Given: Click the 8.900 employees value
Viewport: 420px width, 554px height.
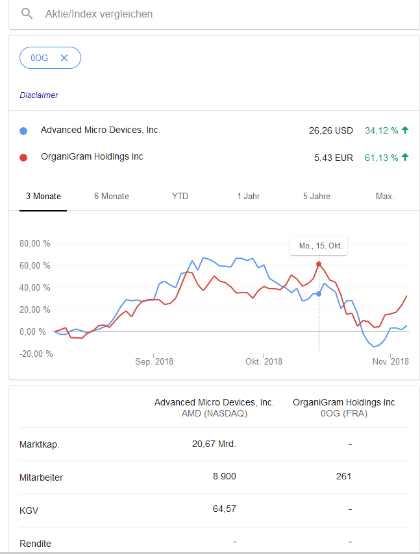Looking at the screenshot, I should point(225,476).
